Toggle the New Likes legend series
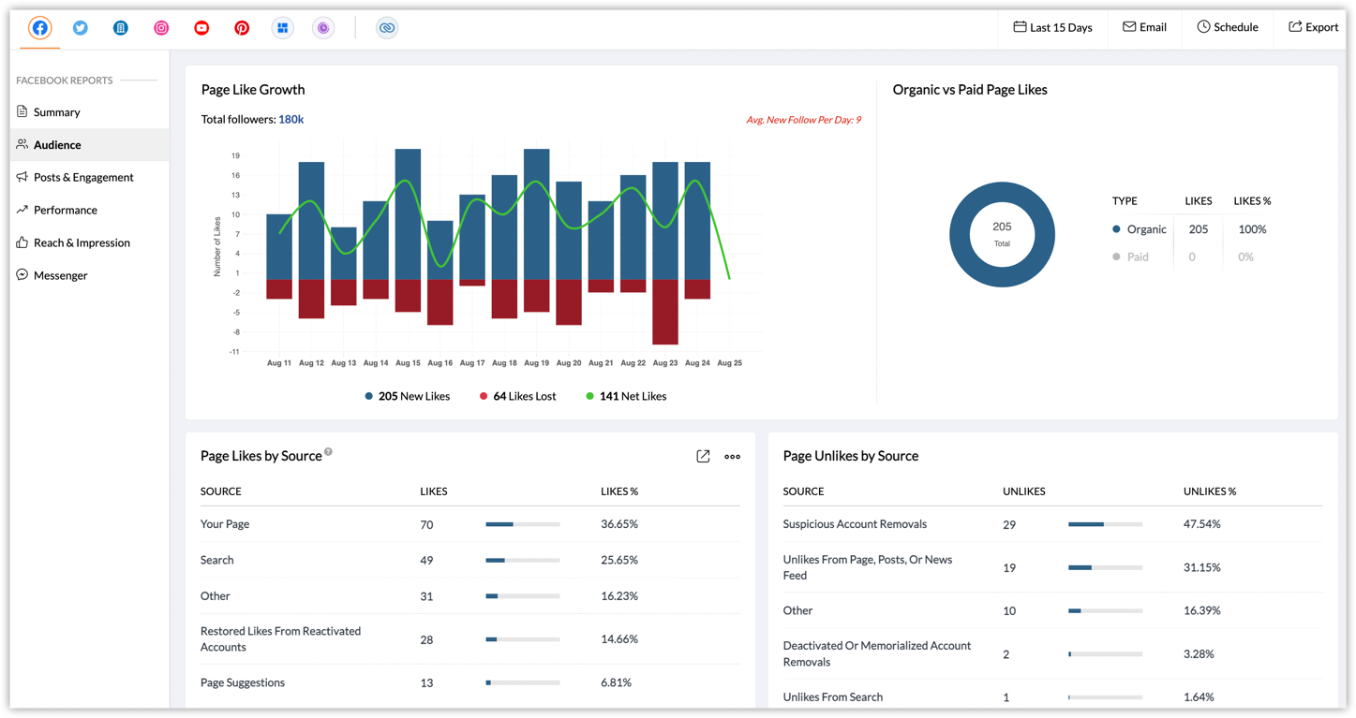 point(408,396)
